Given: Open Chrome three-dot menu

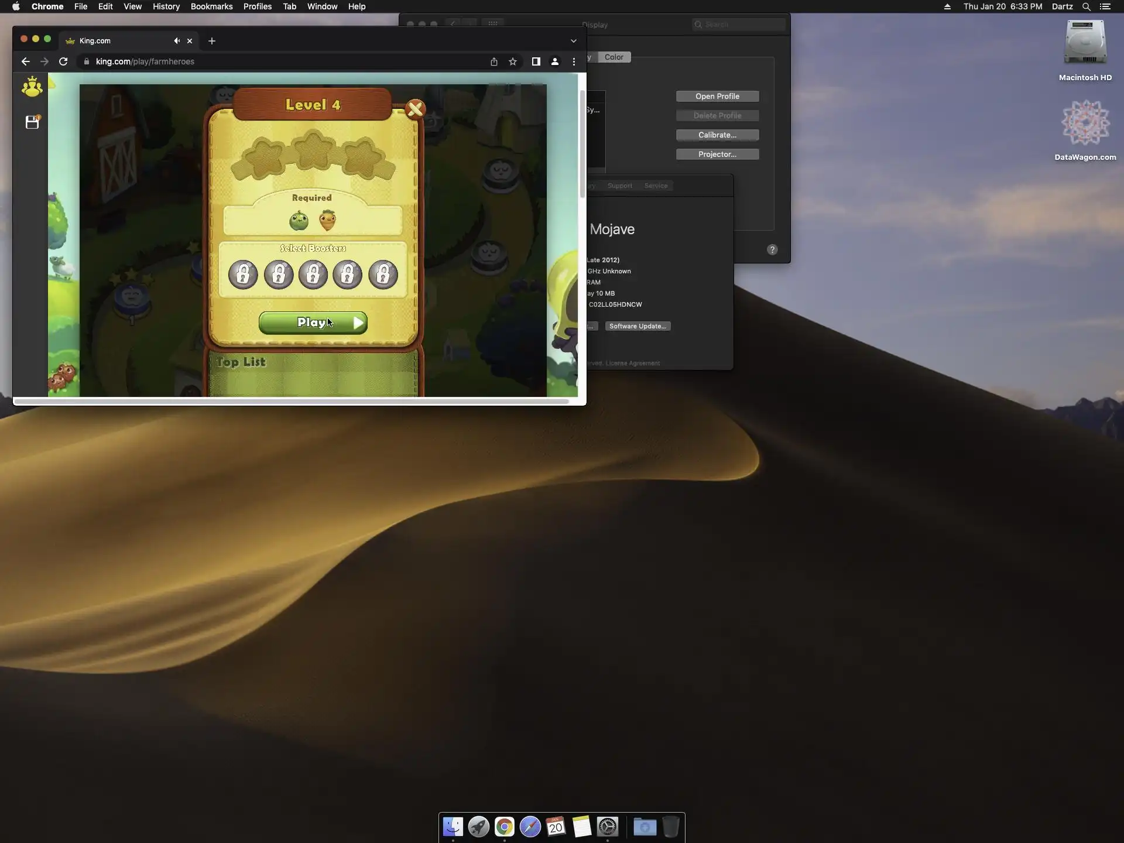Looking at the screenshot, I should click(574, 61).
